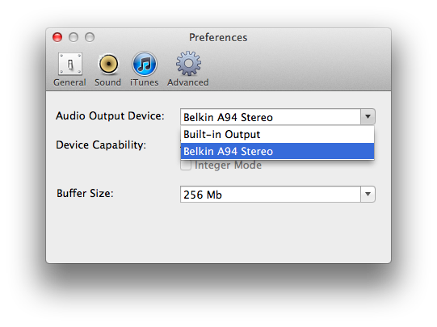Image resolution: width=437 pixels, height=327 pixels.
Task: Click the Preferences window title bar text
Action: pos(218,37)
